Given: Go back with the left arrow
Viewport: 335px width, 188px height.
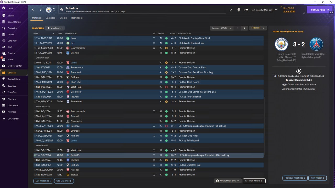Looking at the screenshot, I should point(33,10).
